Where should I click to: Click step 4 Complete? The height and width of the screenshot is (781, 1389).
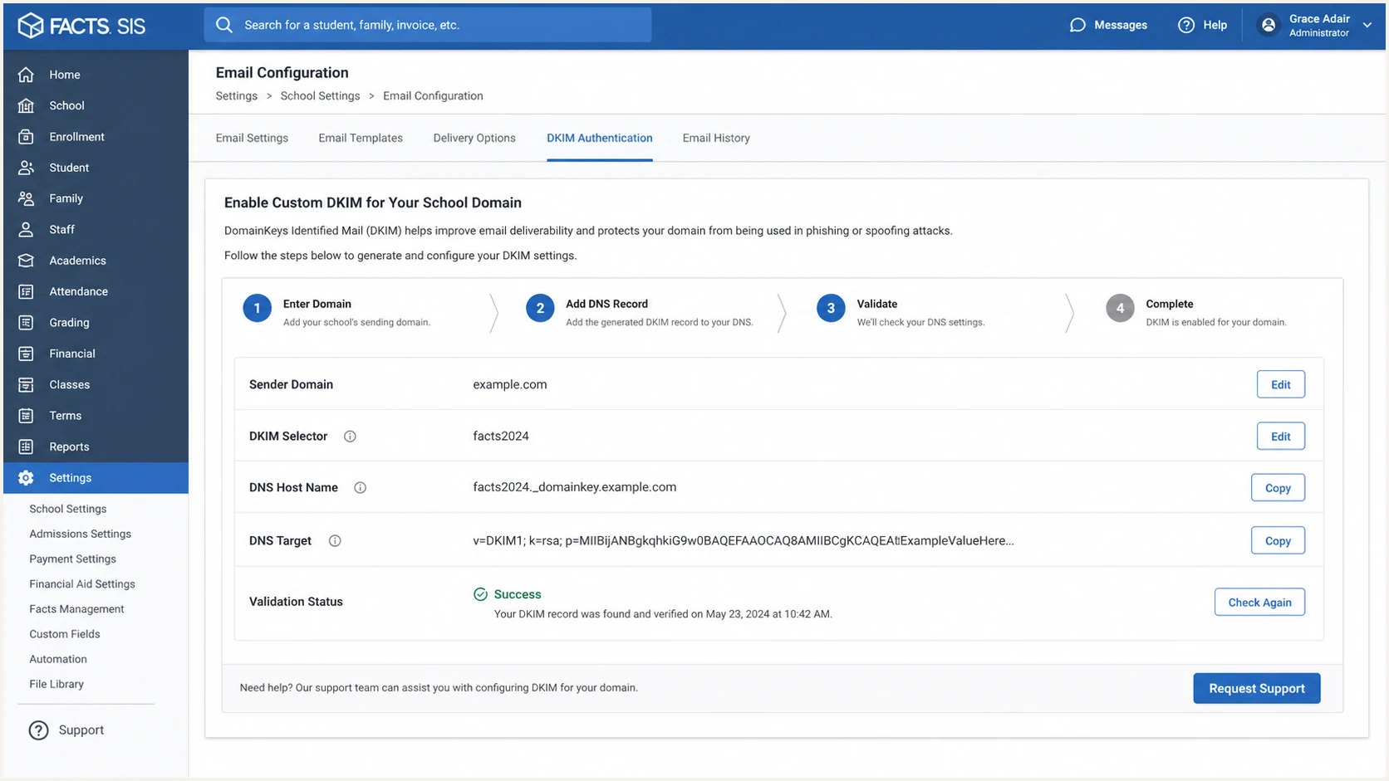[1196, 312]
